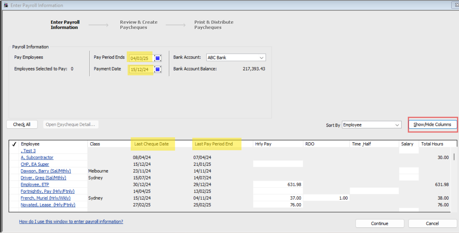Click the Continue button
The width and height of the screenshot is (459, 233).
click(x=379, y=223)
